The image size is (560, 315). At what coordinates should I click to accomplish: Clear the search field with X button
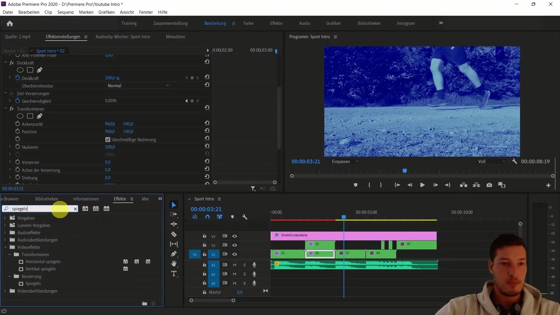click(x=75, y=209)
